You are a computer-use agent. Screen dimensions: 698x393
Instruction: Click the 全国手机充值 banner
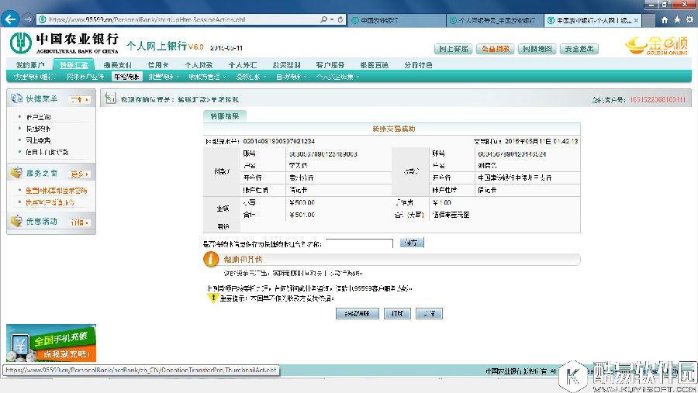coord(51,343)
